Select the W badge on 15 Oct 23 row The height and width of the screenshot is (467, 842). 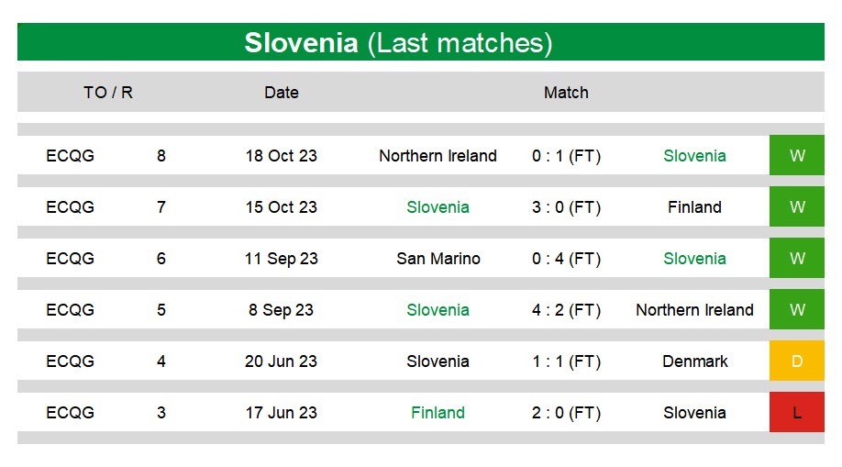(796, 206)
